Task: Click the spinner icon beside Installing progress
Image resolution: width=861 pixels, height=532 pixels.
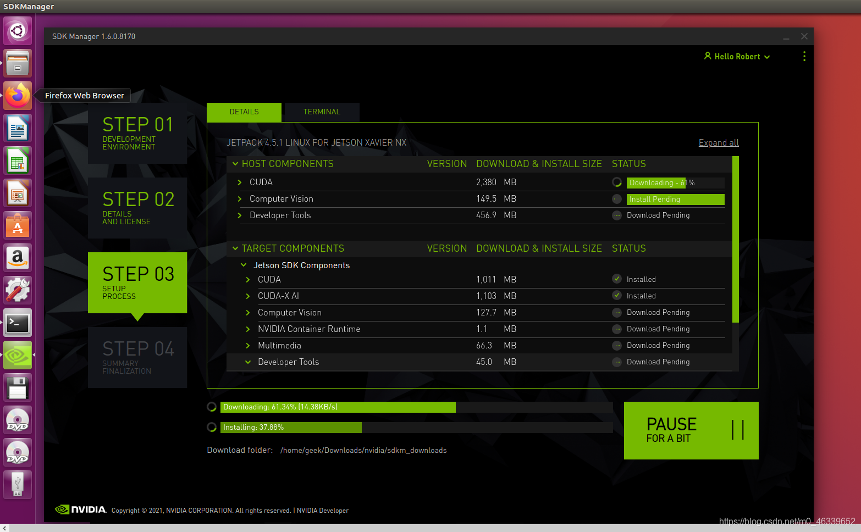Action: [212, 427]
